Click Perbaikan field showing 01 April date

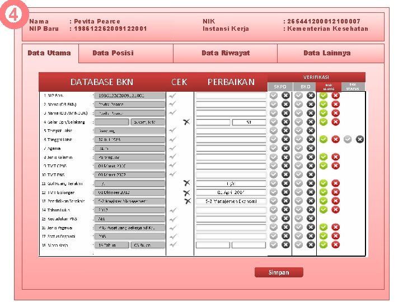[231, 192]
